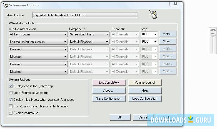
Task: Enable the Disable Volumouse checkbox
Action: (x=11, y=113)
